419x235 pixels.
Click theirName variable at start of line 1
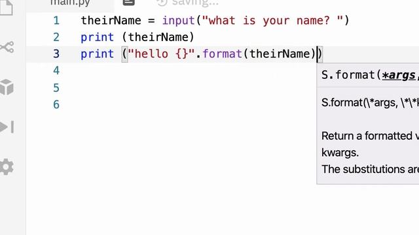(x=111, y=20)
